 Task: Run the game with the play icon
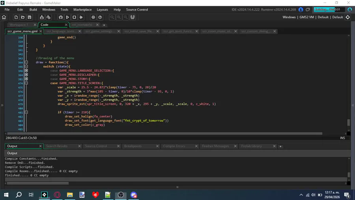click(67, 17)
